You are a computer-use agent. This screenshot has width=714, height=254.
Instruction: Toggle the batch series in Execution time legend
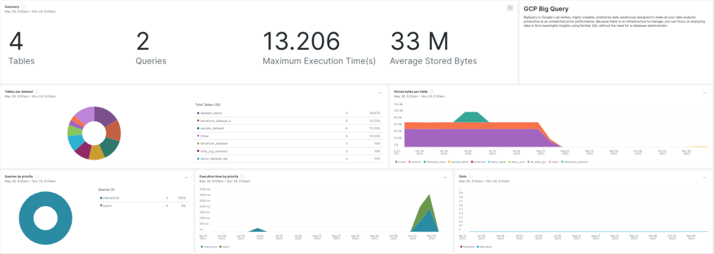click(225, 246)
